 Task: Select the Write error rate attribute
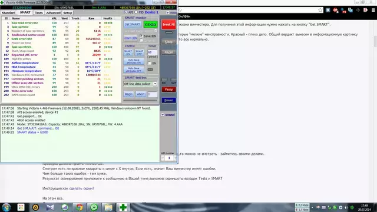(x=61, y=91)
